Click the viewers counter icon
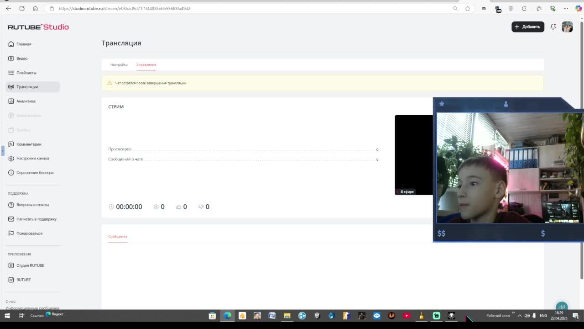Screen dimensions: 584x329 point(156,207)
